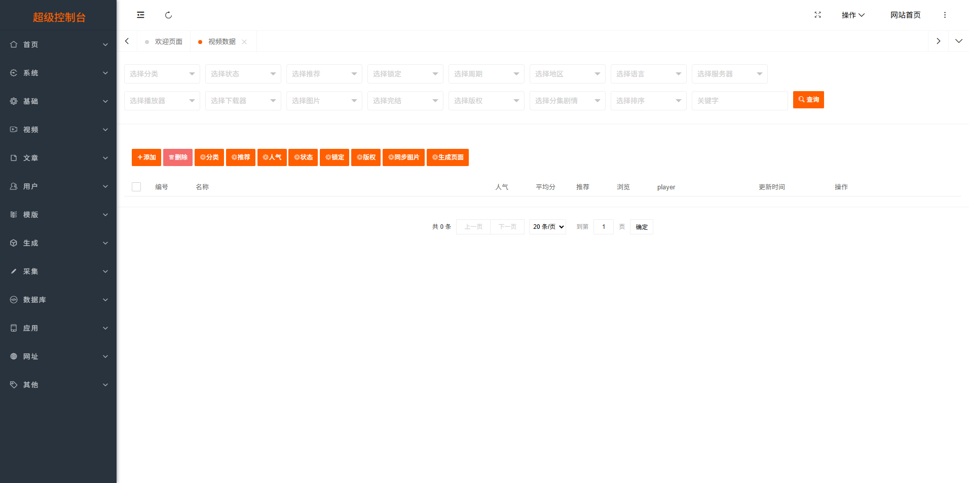Open the vertical three-dot more menu
The height and width of the screenshot is (483, 969).
[x=945, y=15]
